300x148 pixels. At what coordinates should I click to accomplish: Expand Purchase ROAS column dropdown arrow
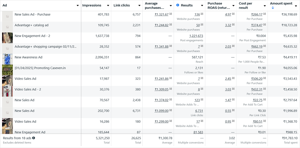point(233,5)
